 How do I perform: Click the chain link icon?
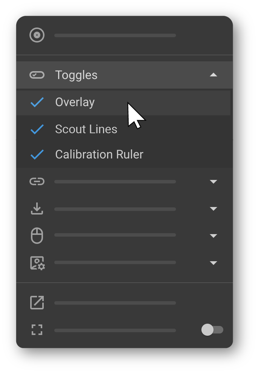pos(37,182)
